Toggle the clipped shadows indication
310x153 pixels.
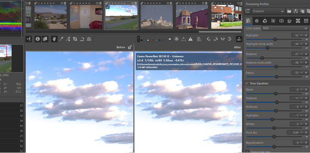coord(183,39)
